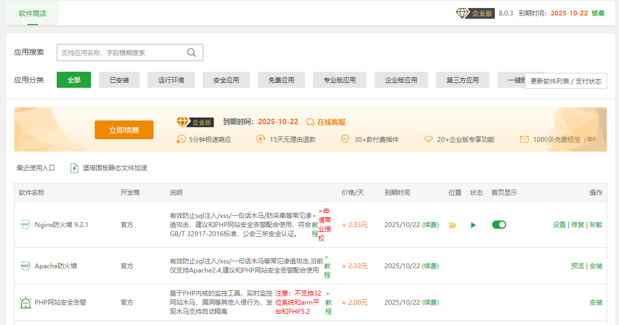Image resolution: width=619 pixels, height=325 pixels.
Task: Click the Apache防火墙 WAF icon
Action: point(25,266)
